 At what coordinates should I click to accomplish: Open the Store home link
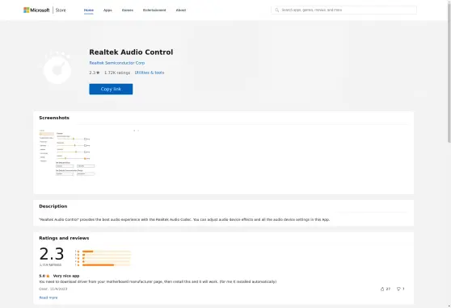click(x=61, y=10)
